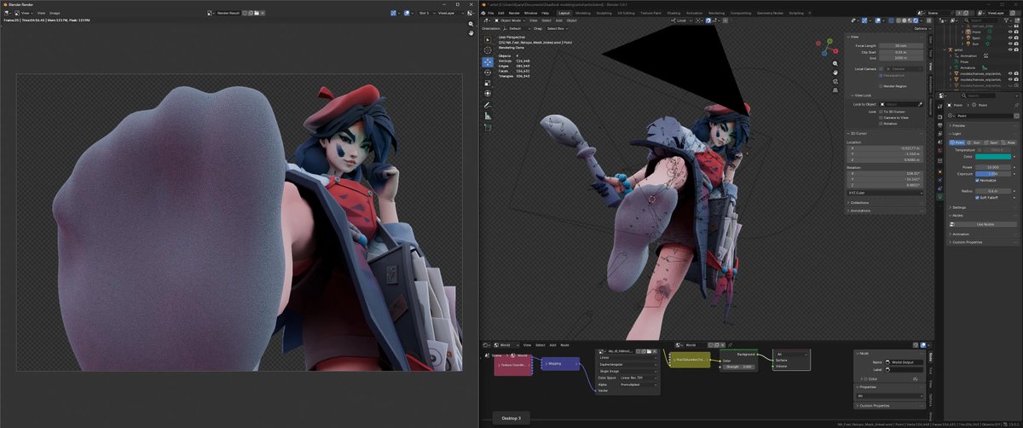Viewport: 1023px width, 428px height.
Task: Click the light Color swatch
Action: coord(994,156)
